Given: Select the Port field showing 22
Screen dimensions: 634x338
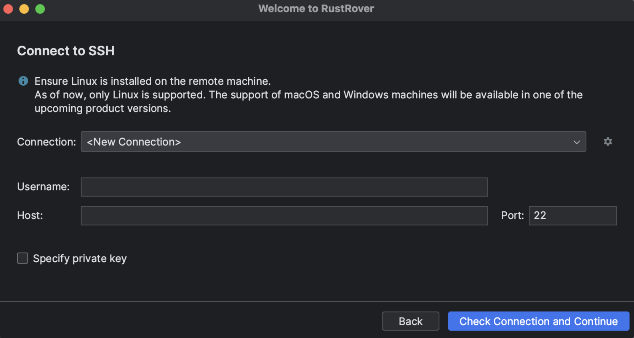Looking at the screenshot, I should pos(572,216).
